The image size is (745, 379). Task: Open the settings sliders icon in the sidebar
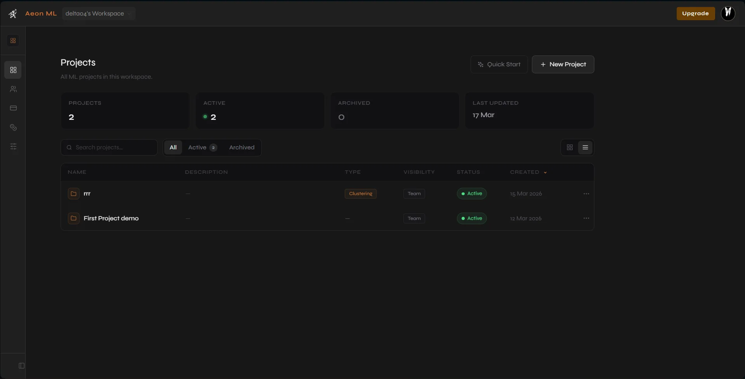tap(13, 146)
